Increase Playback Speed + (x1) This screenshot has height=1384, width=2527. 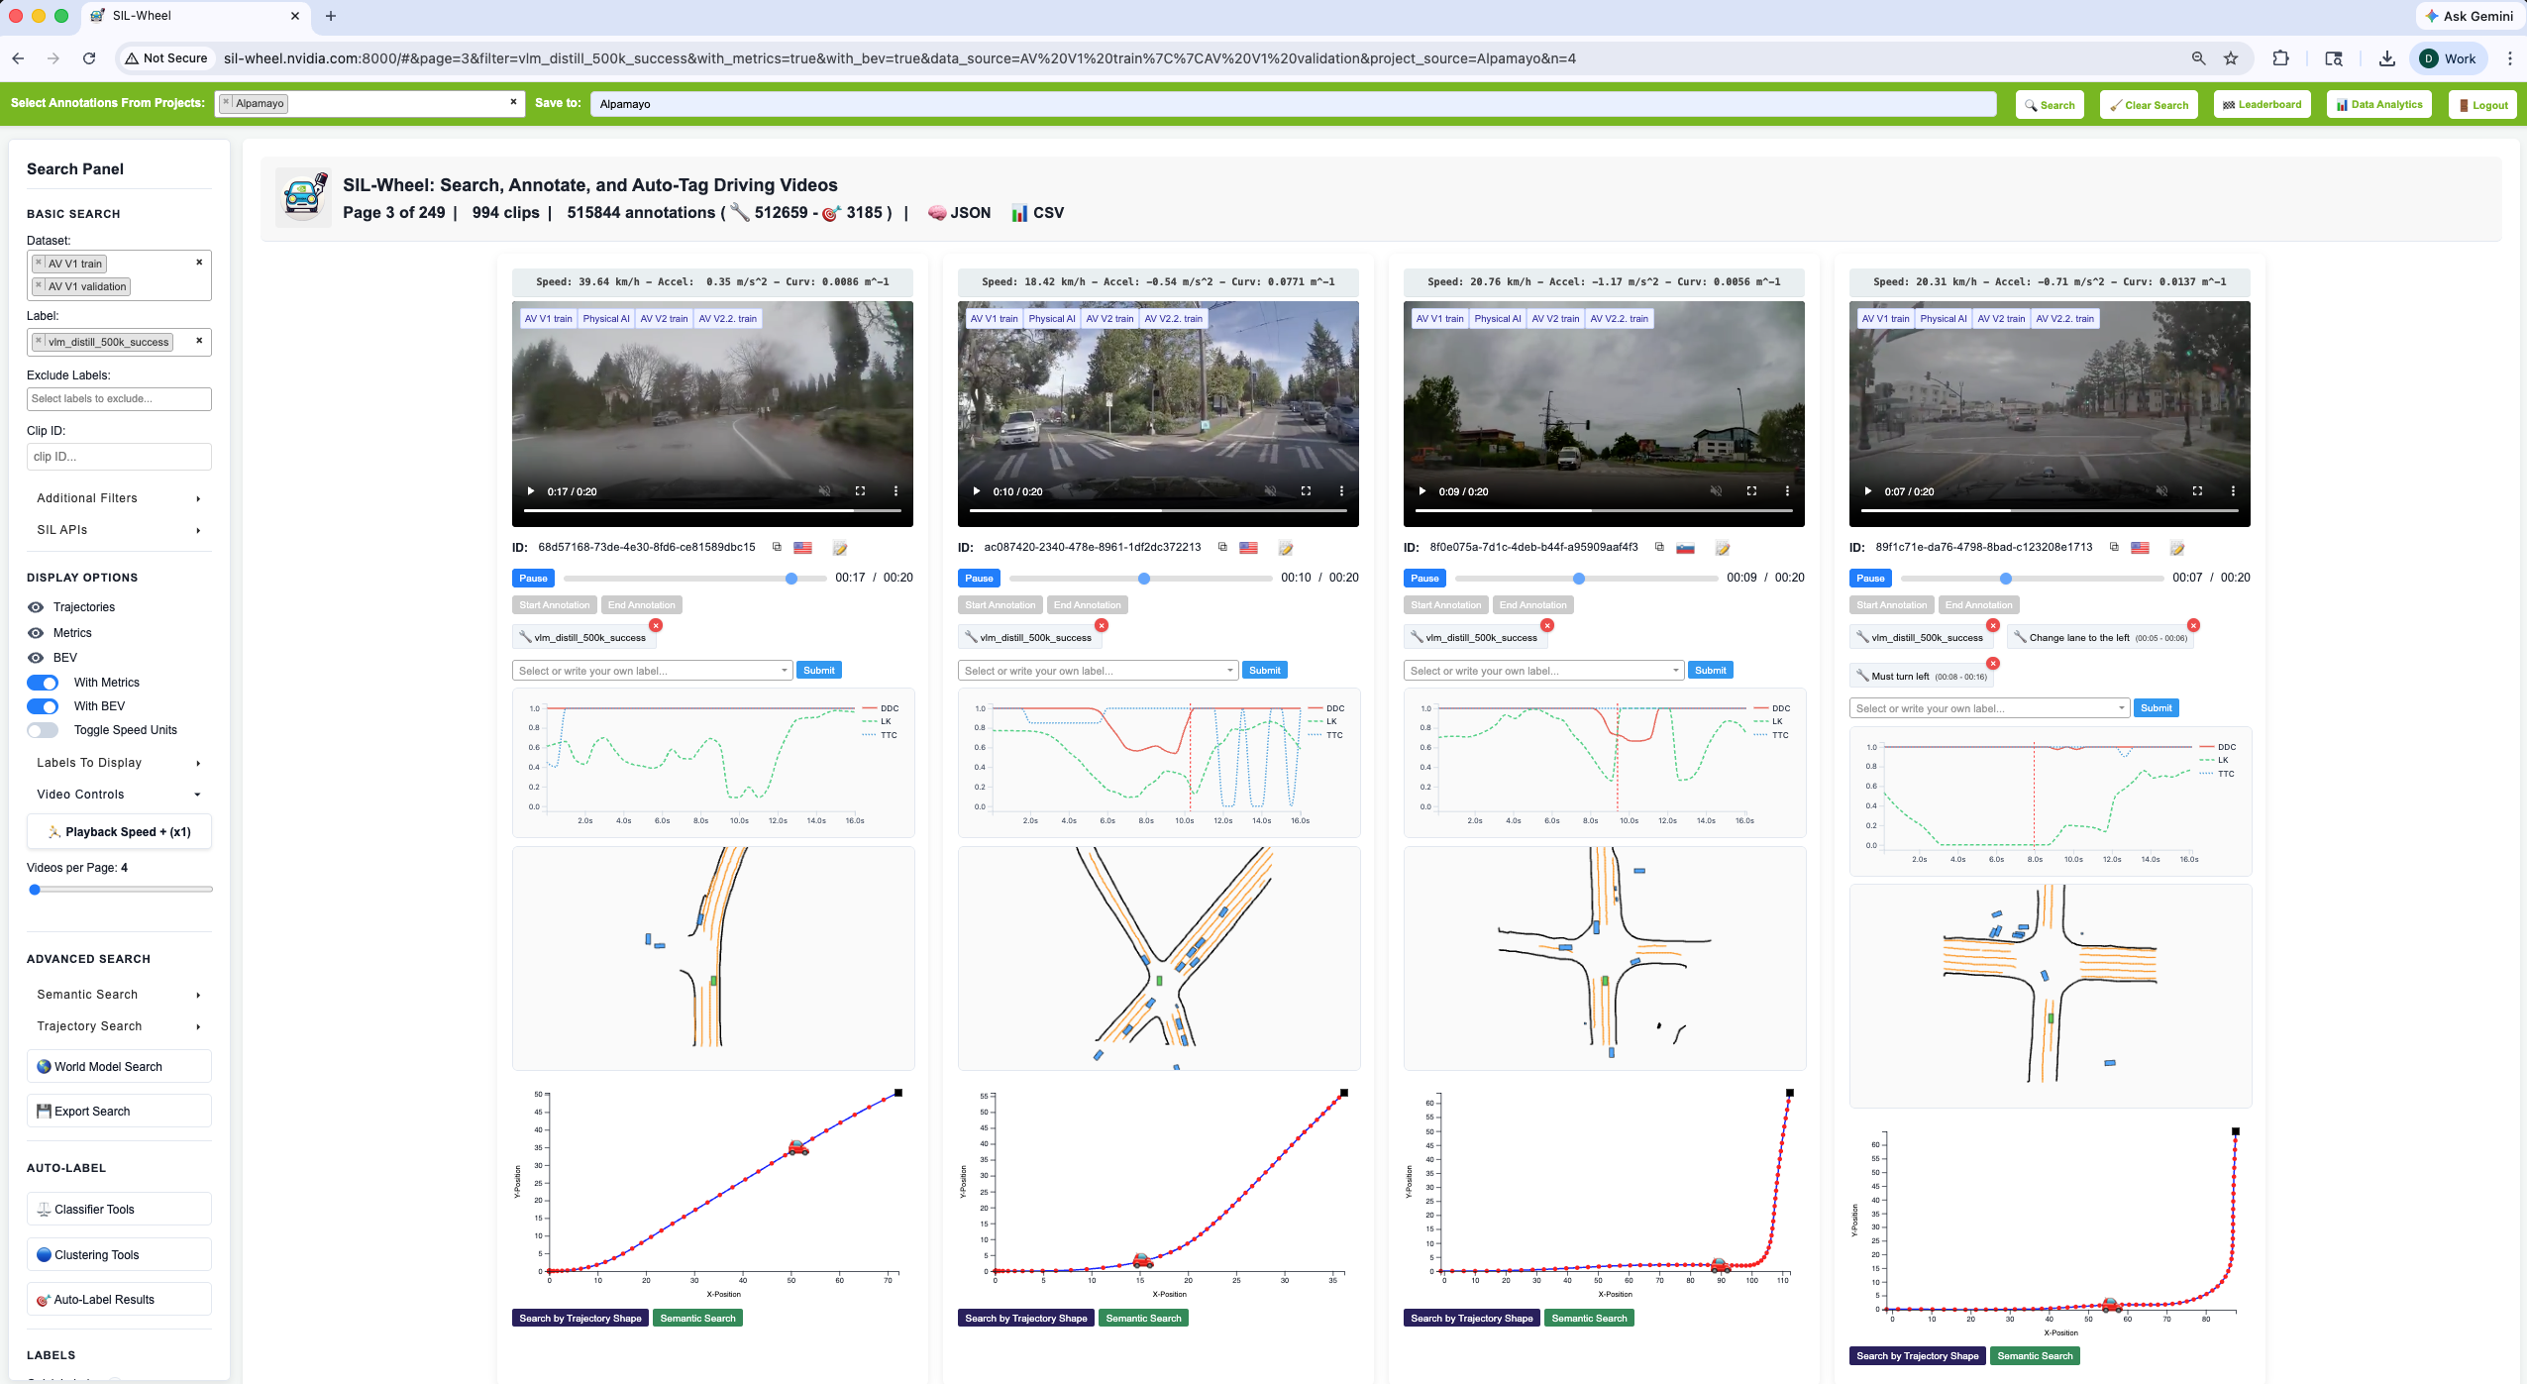[x=119, y=832]
